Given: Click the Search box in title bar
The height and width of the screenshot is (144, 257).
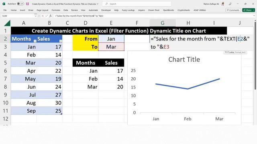Looking at the screenshot, I should tap(137, 4).
